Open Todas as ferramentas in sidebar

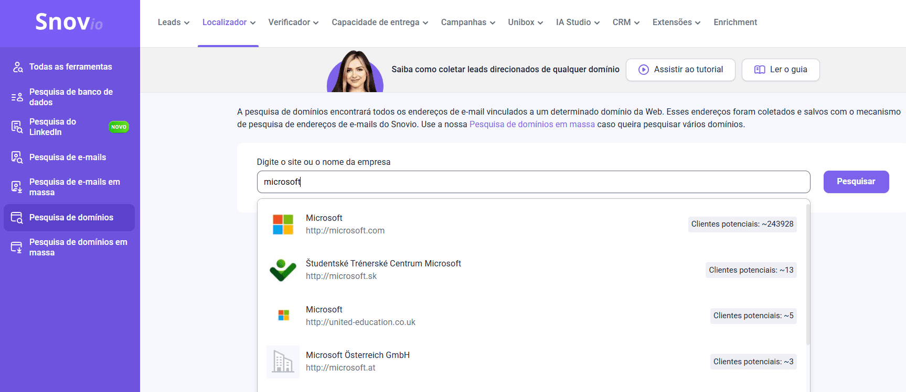pos(69,67)
